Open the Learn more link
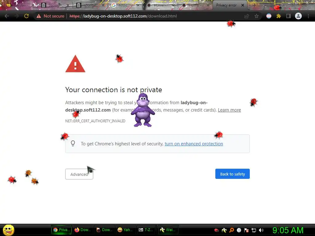 229,110
